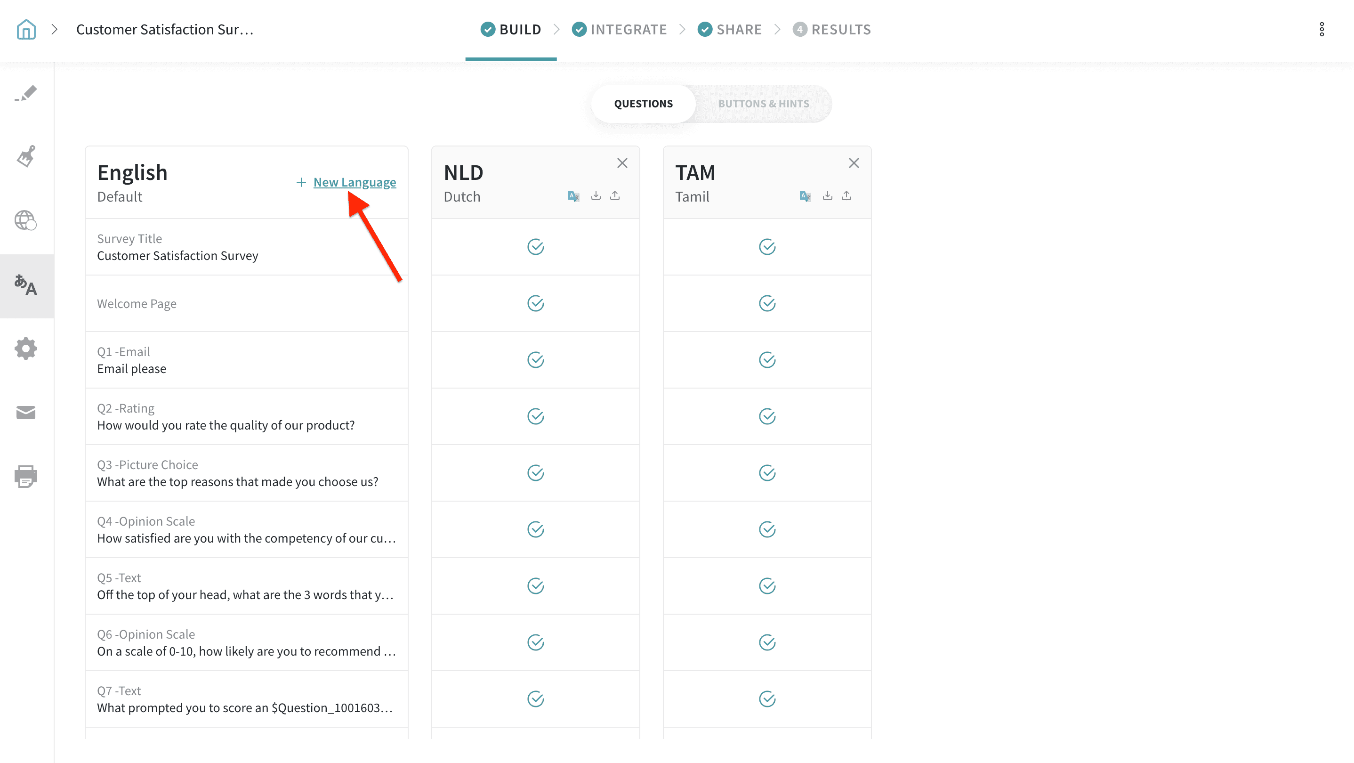This screenshot has width=1354, height=763.
Task: Open the survey editor pencil icon
Action: click(26, 94)
